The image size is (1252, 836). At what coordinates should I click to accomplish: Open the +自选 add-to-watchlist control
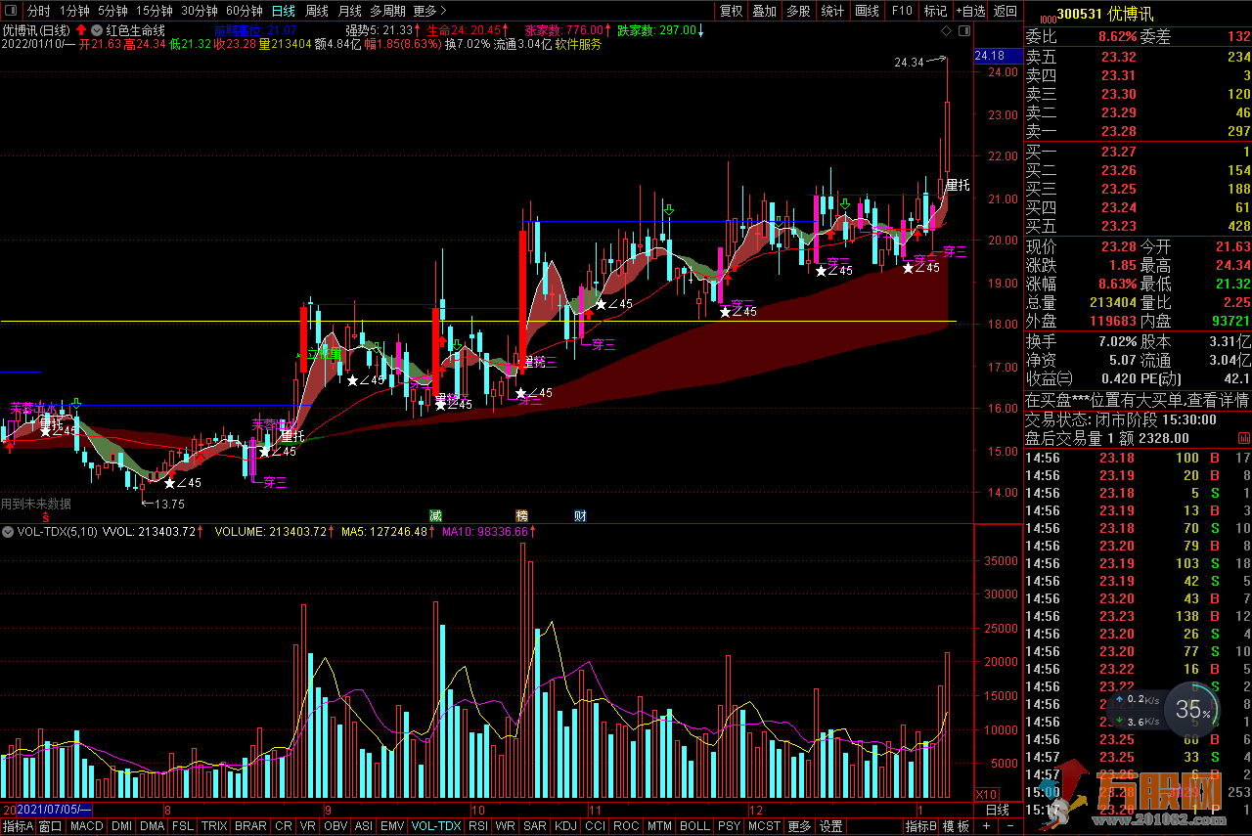pos(968,11)
